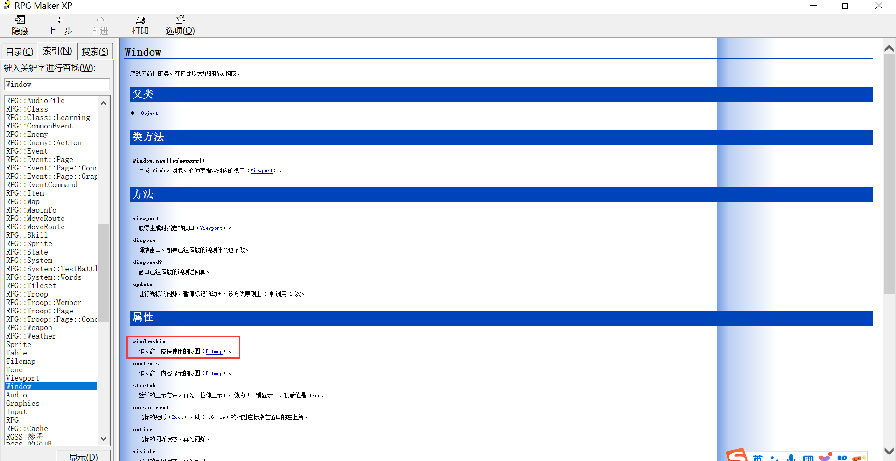Screen dimensions: 896x461
Task: Choose the RPG::Troop::Page index entry
Action: click(x=40, y=311)
